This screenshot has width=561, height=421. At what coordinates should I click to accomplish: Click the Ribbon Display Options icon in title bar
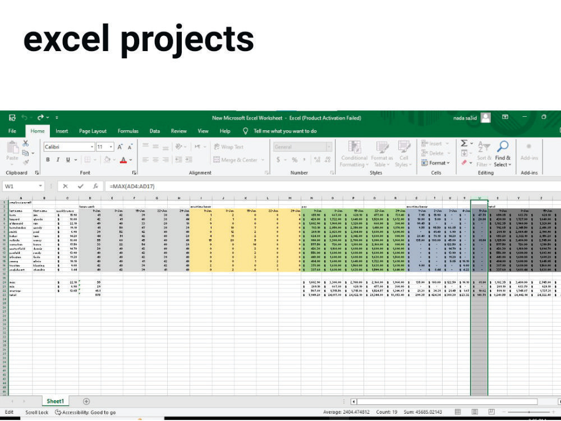[x=505, y=117]
